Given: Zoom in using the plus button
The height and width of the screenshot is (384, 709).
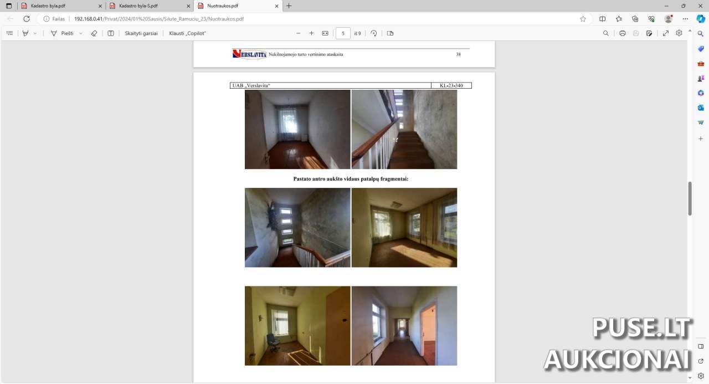Looking at the screenshot, I should 311,33.
